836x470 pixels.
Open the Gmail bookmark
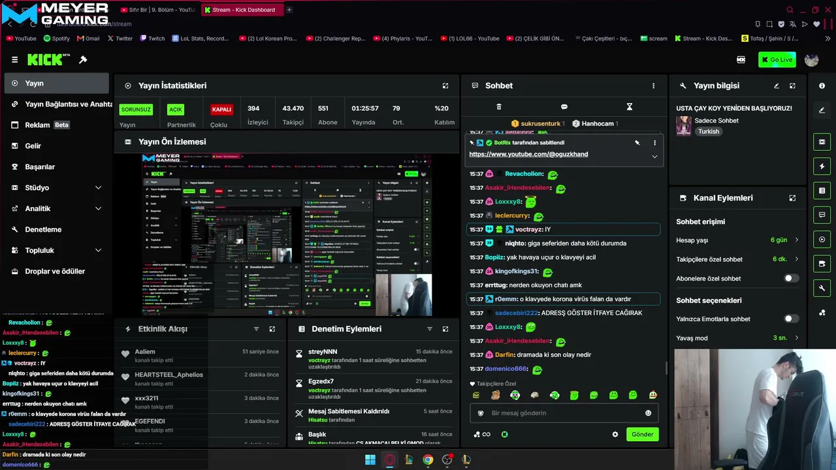[x=88, y=39]
